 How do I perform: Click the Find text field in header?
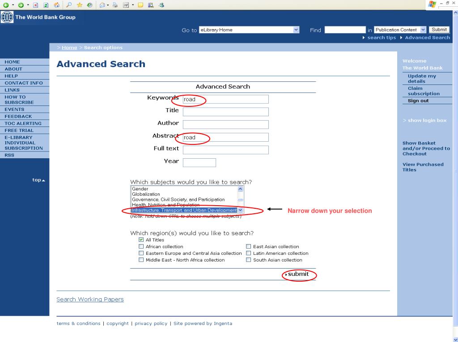345,30
